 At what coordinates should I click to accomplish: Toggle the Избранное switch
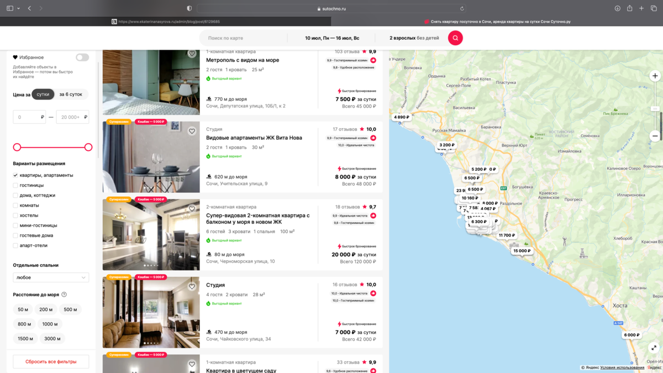[82, 57]
